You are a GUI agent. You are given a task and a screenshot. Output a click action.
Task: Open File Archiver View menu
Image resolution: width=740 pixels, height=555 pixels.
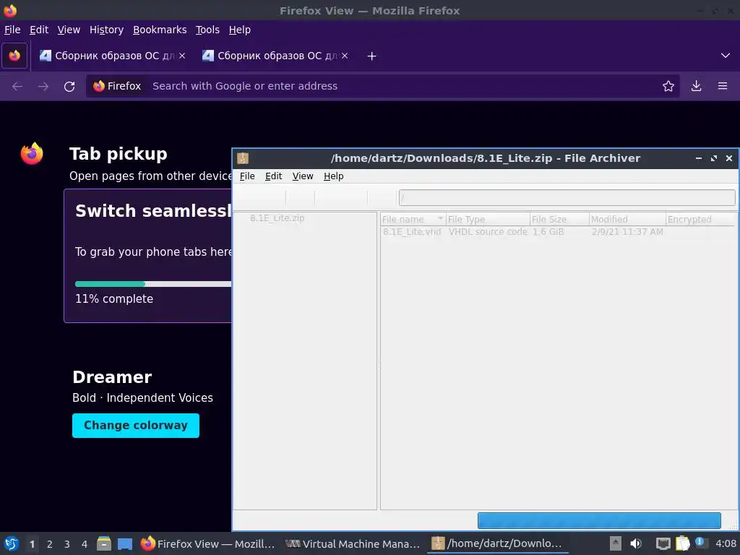tap(303, 176)
